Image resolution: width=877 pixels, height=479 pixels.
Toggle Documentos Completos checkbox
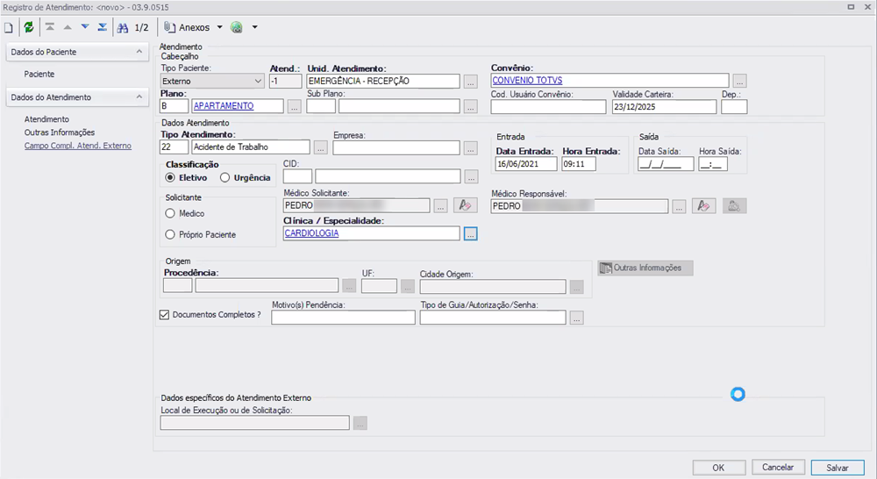click(165, 315)
